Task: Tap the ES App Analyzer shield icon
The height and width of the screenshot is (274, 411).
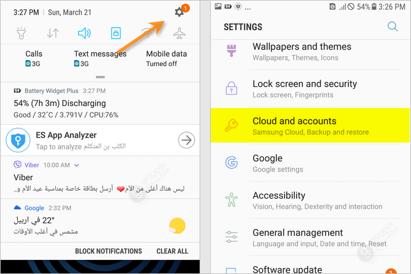Action: [x=18, y=140]
